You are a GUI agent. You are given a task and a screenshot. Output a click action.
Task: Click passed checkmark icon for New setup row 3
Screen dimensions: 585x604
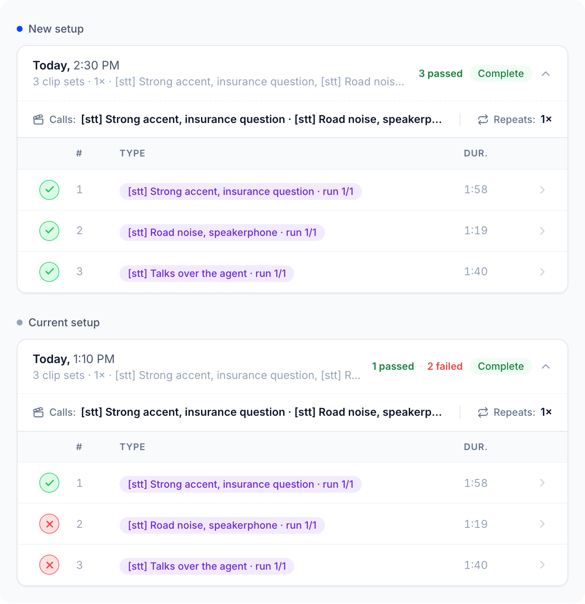[x=49, y=272]
